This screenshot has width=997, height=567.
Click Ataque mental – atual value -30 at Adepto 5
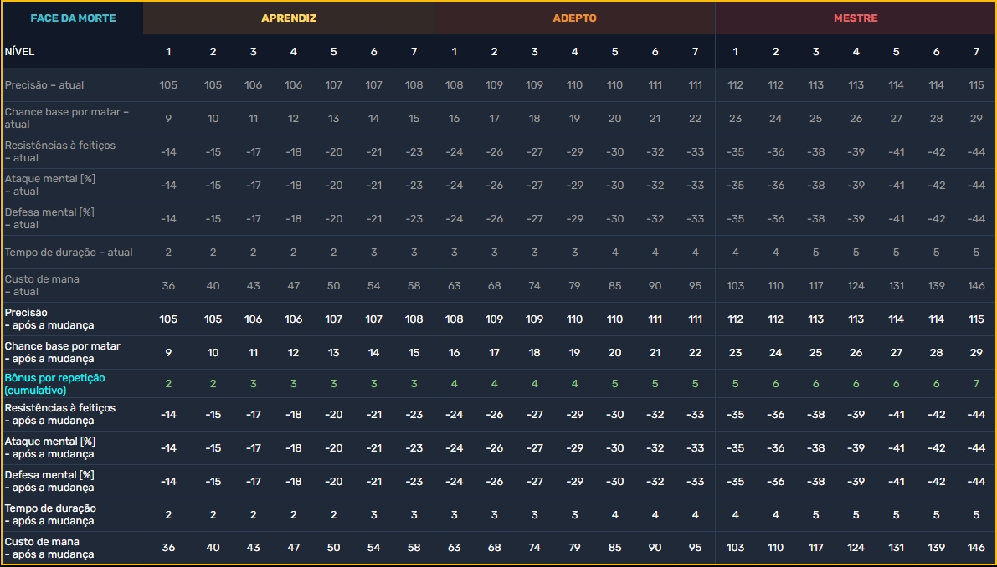[614, 186]
